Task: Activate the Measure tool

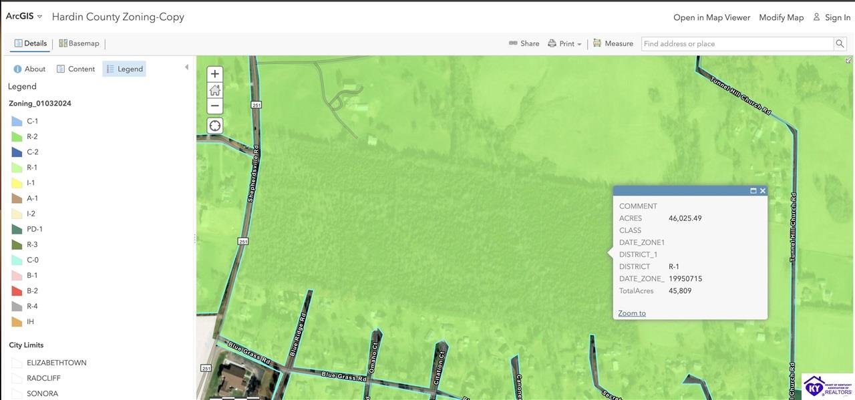Action: tap(613, 43)
